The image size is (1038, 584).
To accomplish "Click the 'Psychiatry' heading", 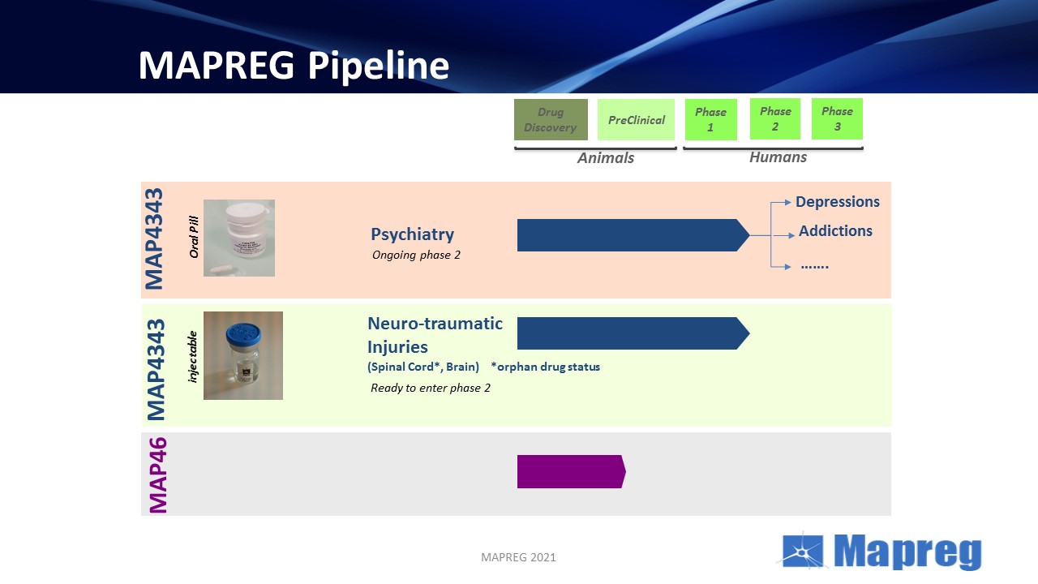I will pyautogui.click(x=412, y=234).
